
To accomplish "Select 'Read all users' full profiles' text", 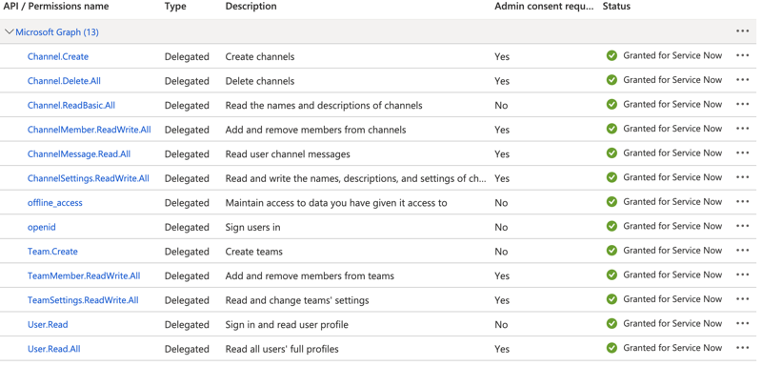I will click(x=282, y=349).
